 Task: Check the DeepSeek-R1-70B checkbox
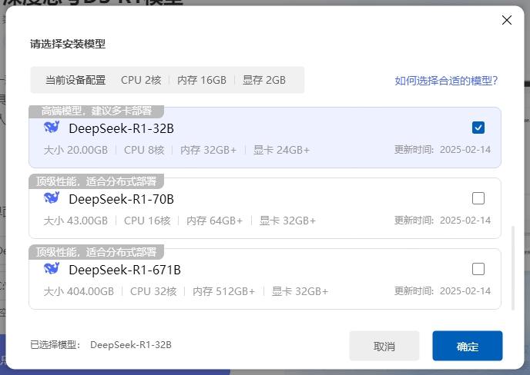(x=478, y=198)
